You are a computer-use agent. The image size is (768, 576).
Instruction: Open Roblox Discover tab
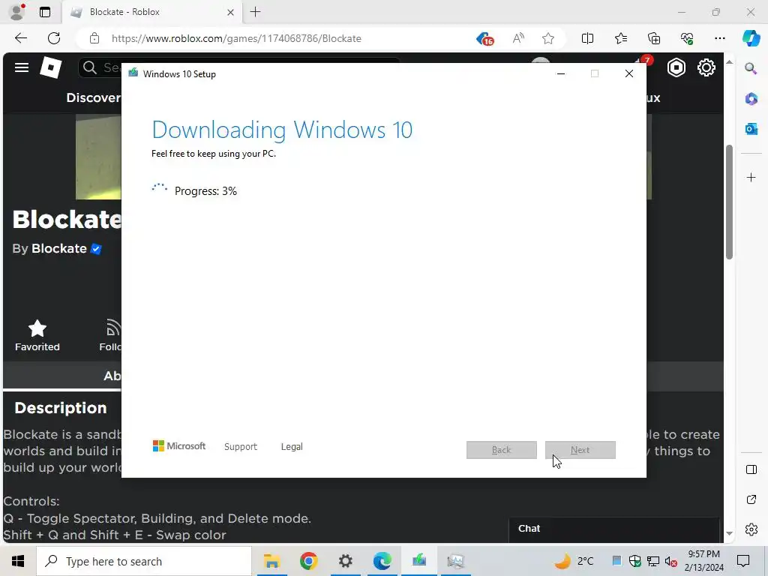pyautogui.click(x=93, y=97)
